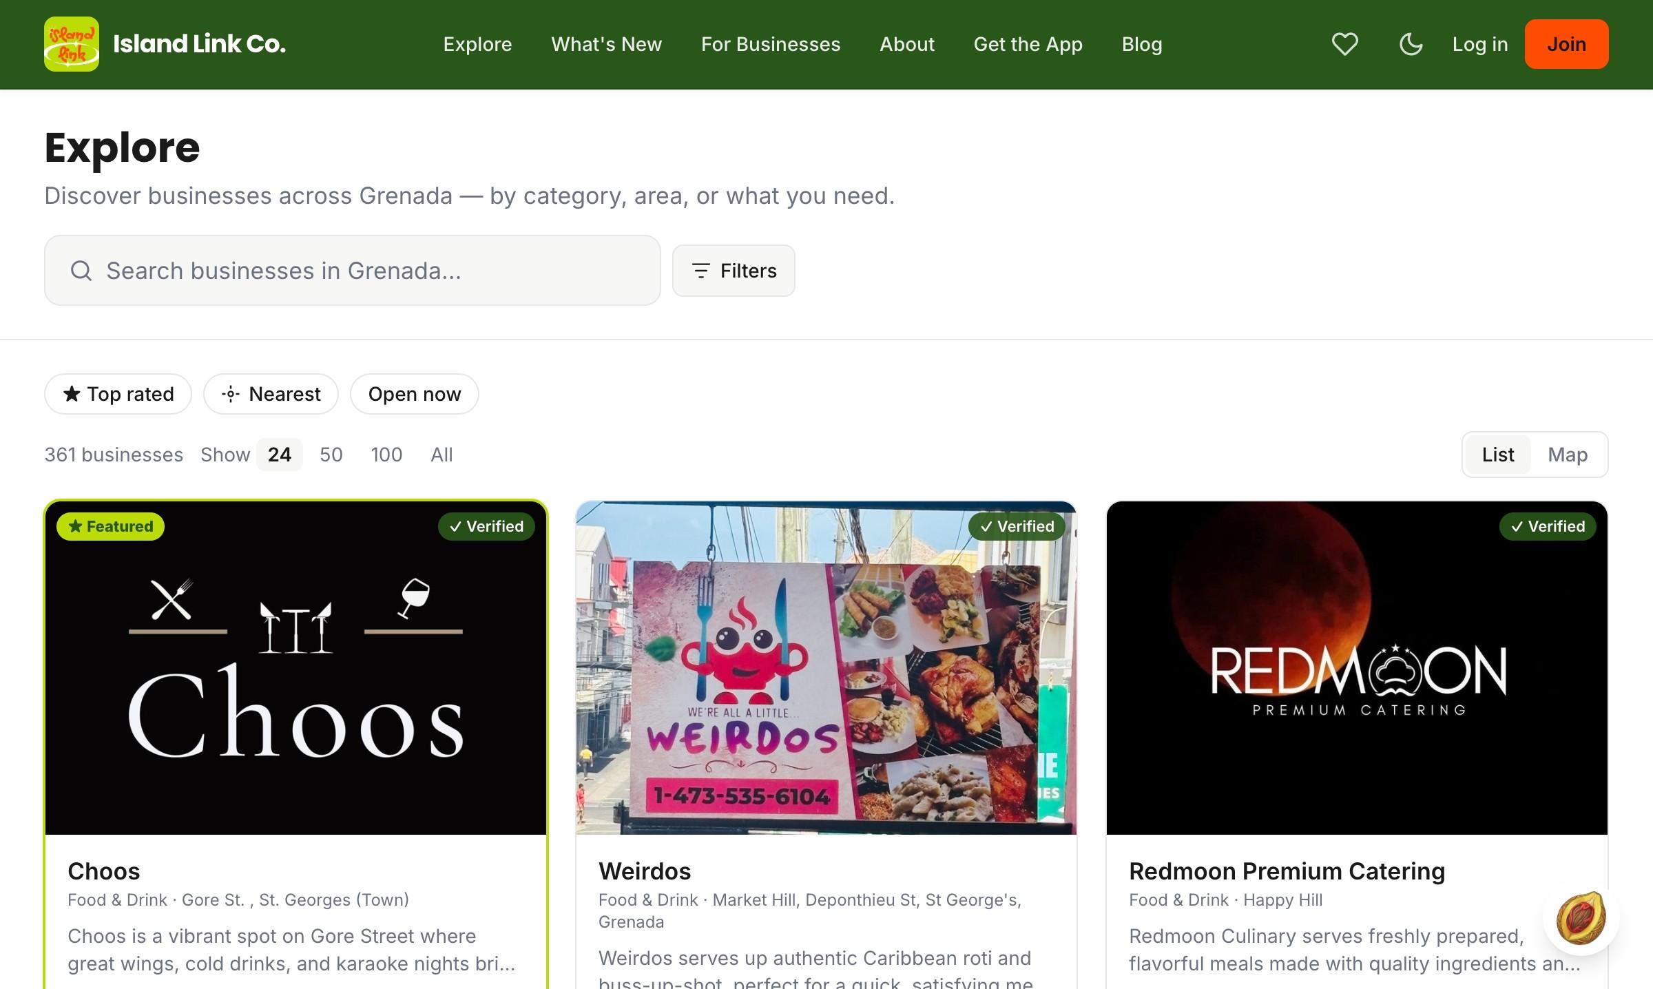Screen dimensions: 1653x989
Task: Click the Island Link Co. brand name
Action: coord(199,44)
